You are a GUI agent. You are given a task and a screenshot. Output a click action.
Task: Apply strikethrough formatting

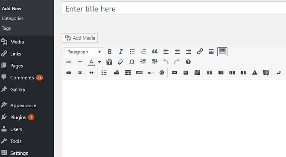pos(69,62)
